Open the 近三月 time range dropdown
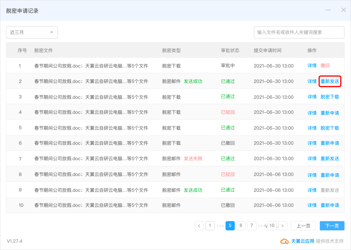 [x=32, y=32]
